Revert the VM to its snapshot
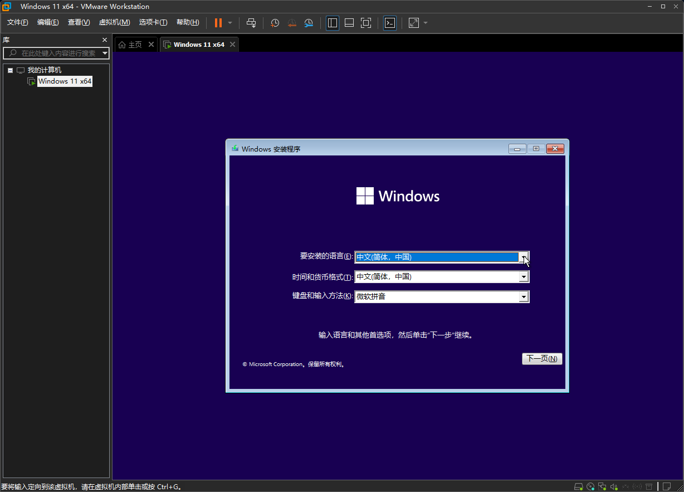The width and height of the screenshot is (684, 492). click(292, 23)
